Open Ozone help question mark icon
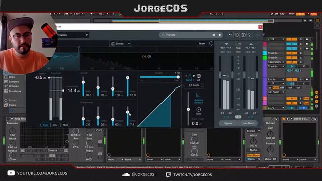This screenshot has height=181, width=322. click(x=249, y=35)
